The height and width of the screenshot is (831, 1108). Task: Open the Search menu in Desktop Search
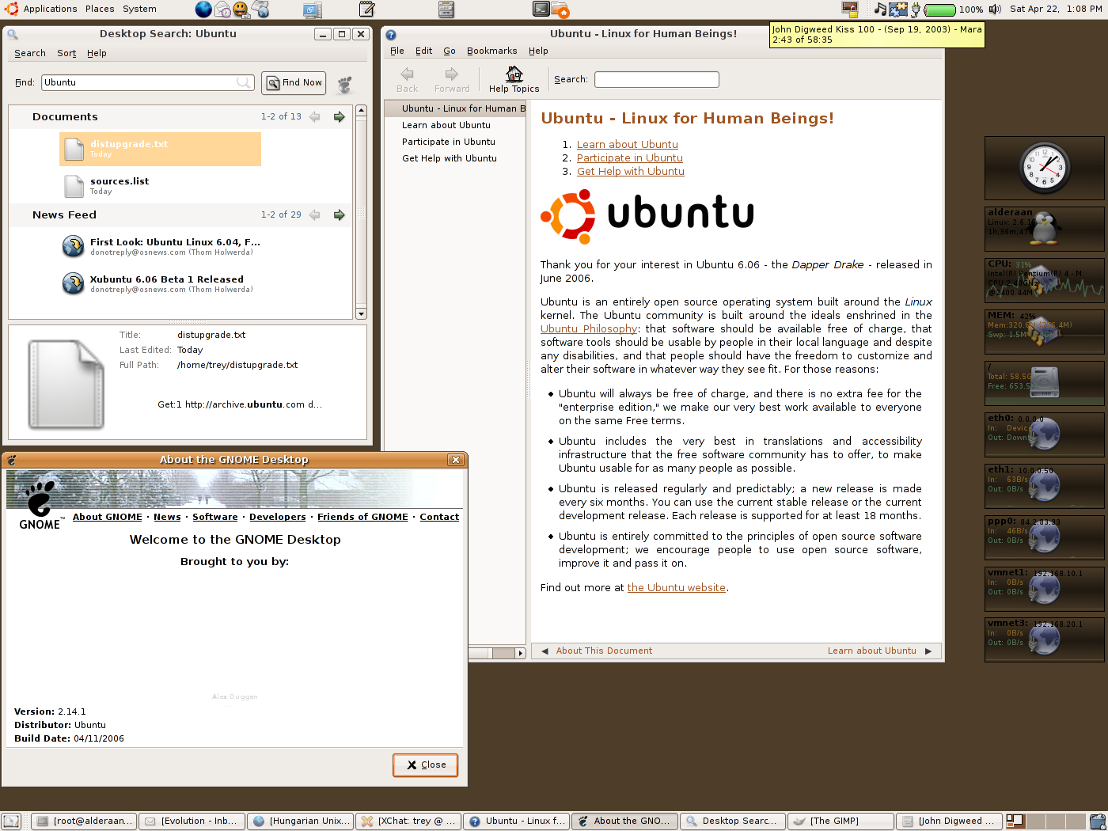coord(30,54)
